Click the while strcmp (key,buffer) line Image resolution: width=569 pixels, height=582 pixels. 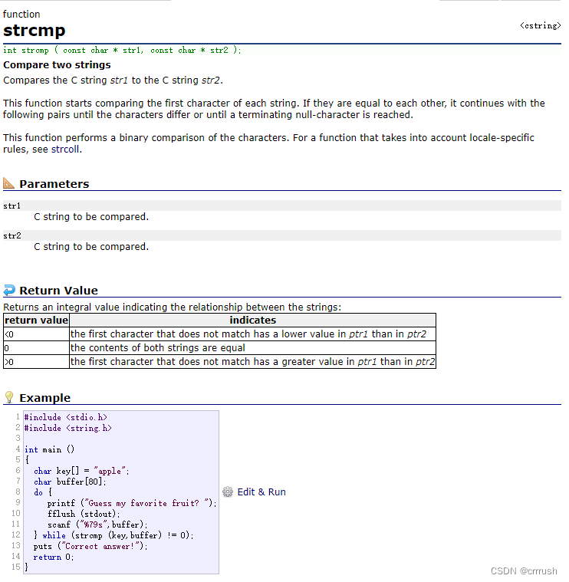(x=113, y=535)
